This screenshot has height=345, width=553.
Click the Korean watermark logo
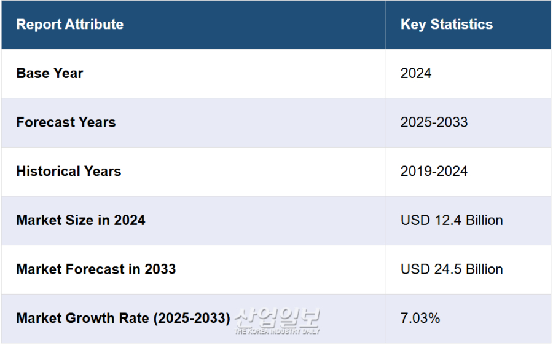click(x=277, y=317)
